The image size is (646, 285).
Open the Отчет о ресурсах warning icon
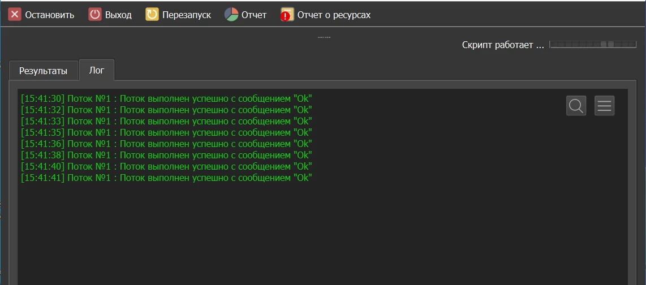click(287, 15)
